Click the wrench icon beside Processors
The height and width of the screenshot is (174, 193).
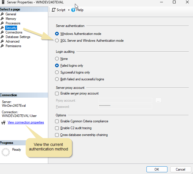tap(2, 23)
